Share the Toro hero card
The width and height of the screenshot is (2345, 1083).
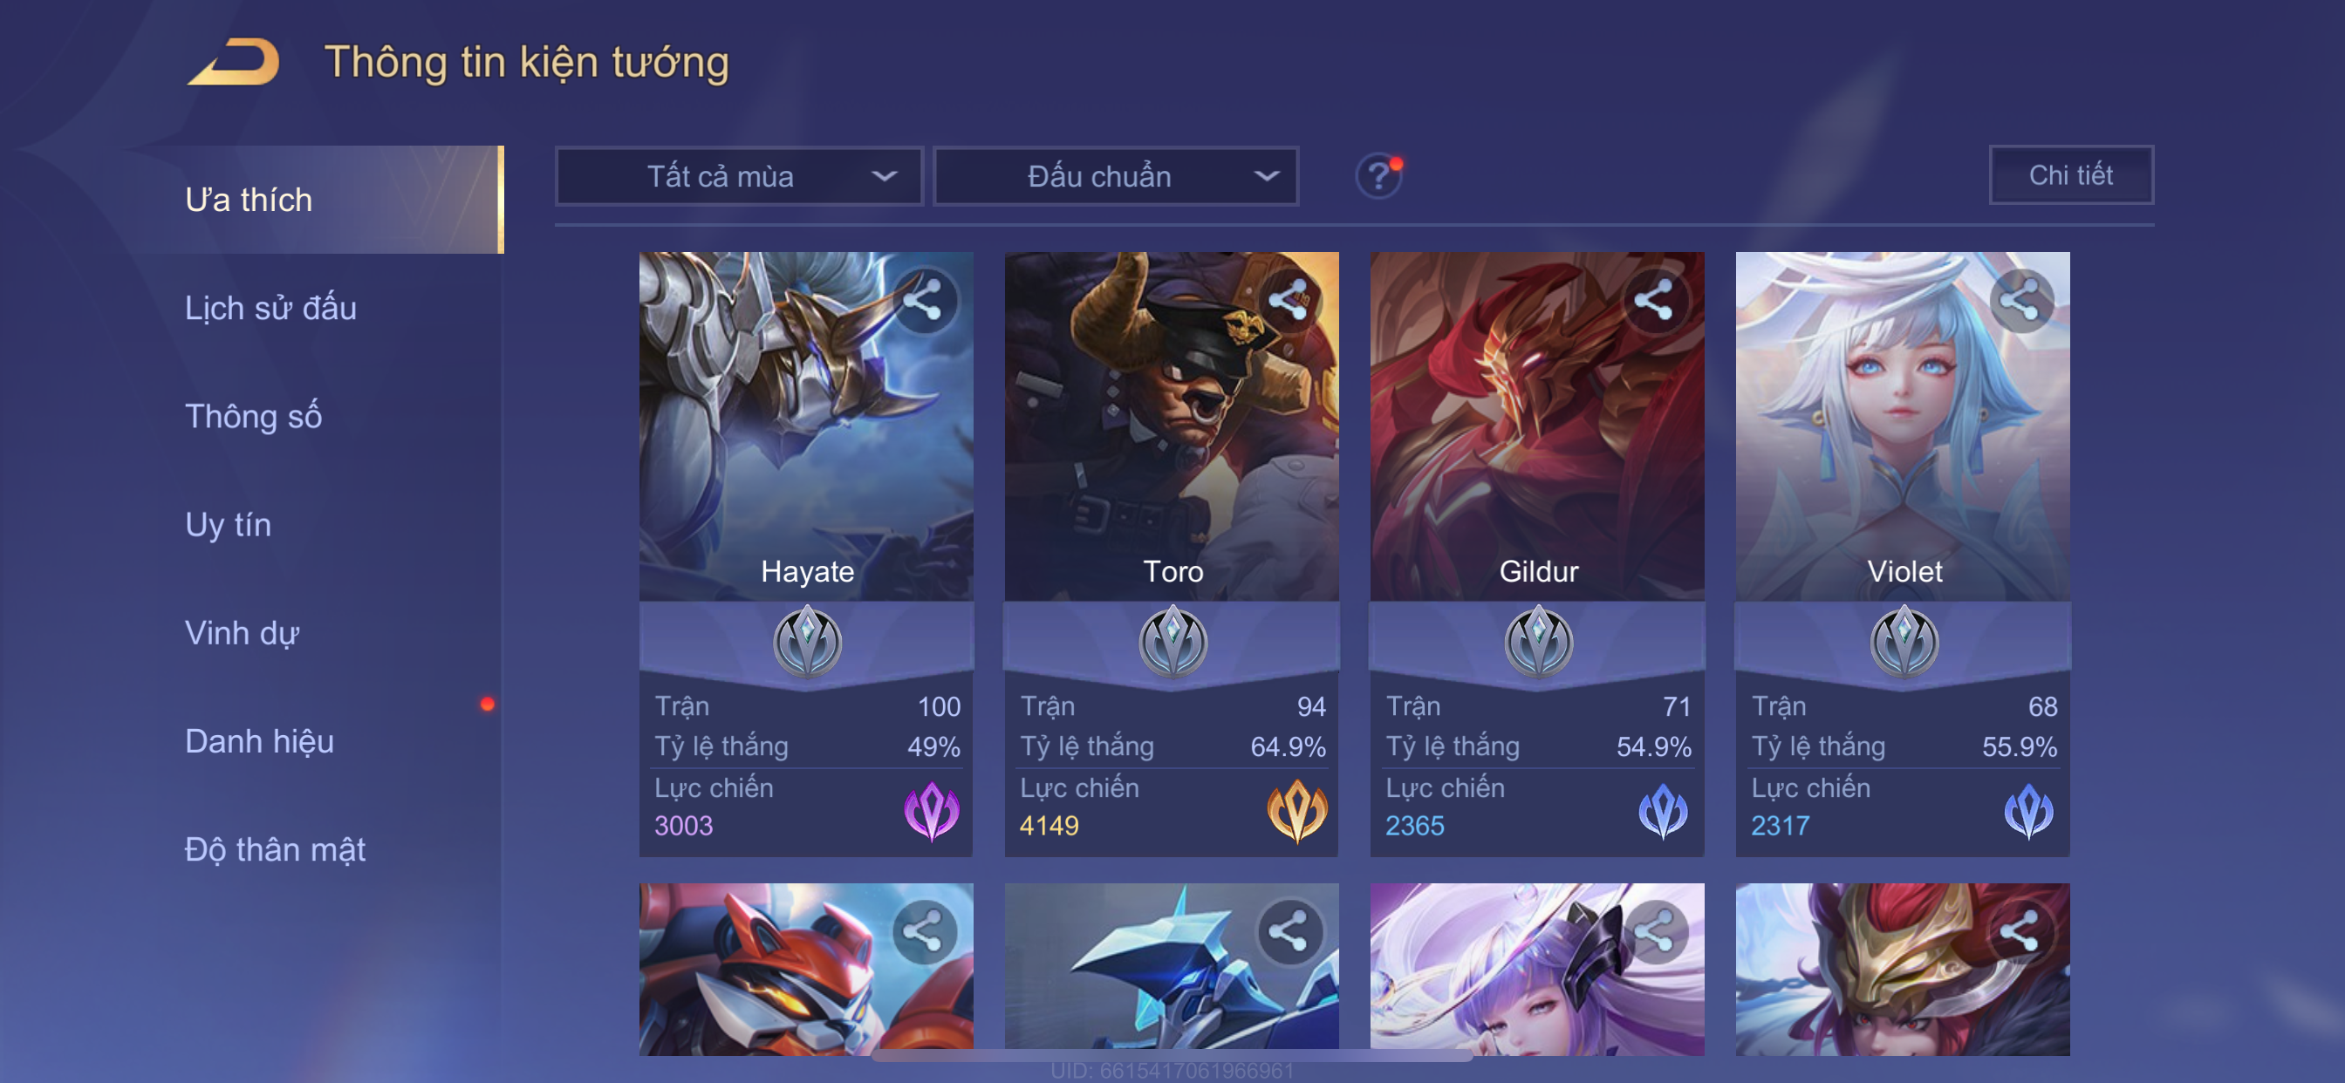(x=1289, y=300)
